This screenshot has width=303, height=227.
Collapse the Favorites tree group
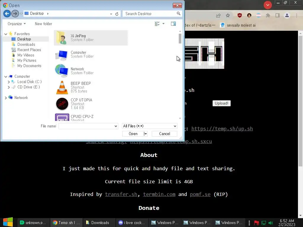pos(6,34)
